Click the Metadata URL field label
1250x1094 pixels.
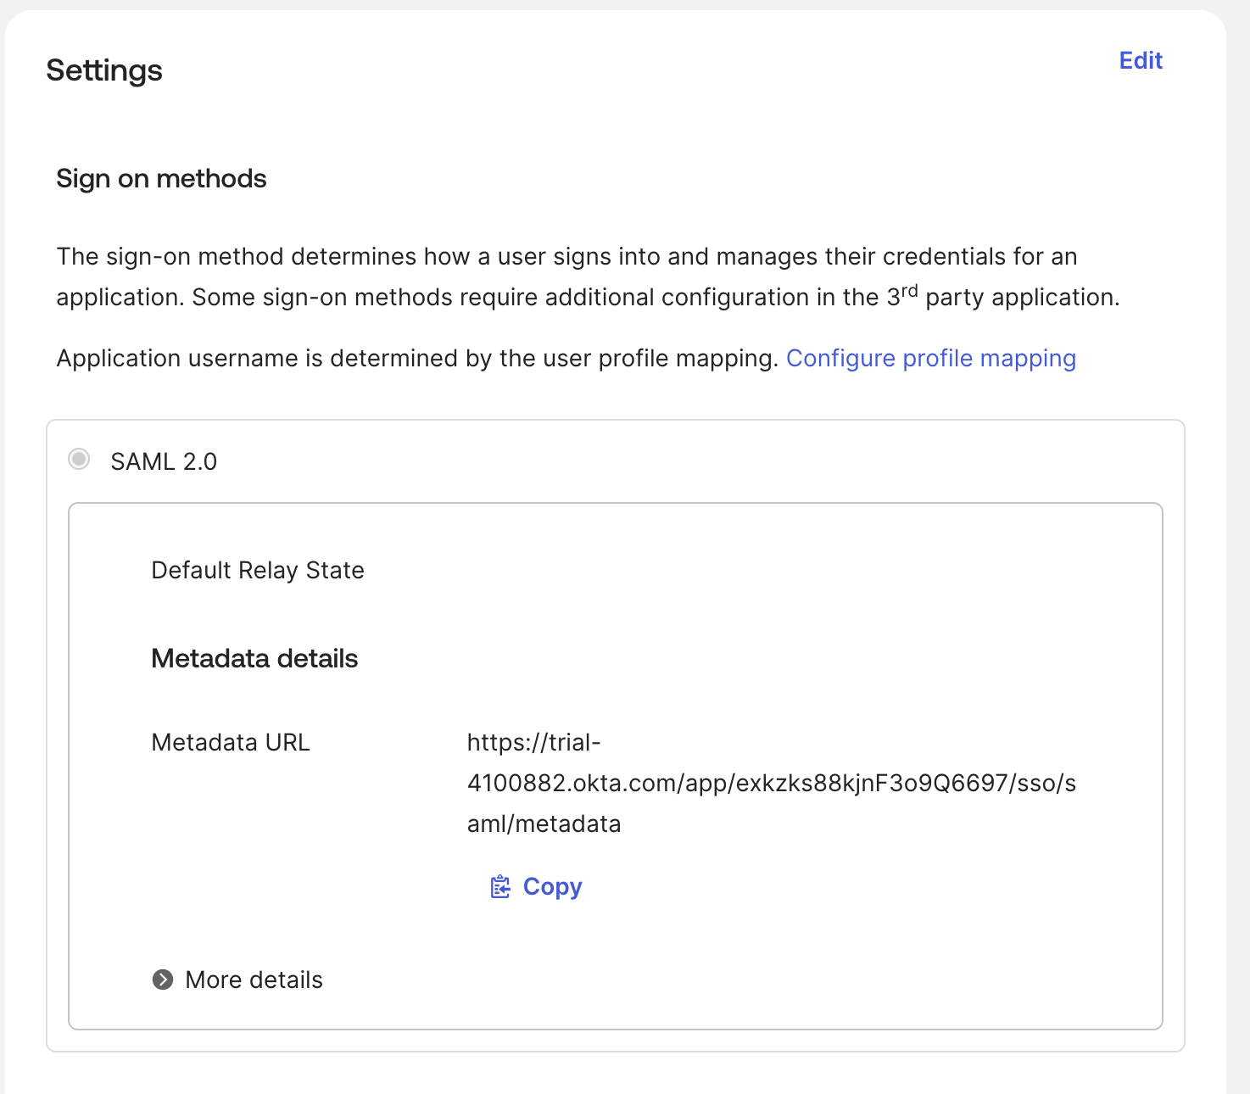point(231,742)
